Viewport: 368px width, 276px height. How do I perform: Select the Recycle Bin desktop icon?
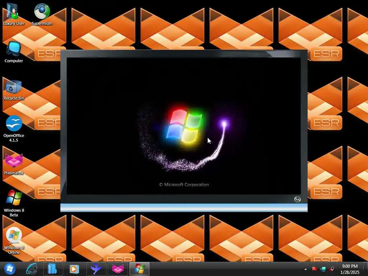click(14, 89)
